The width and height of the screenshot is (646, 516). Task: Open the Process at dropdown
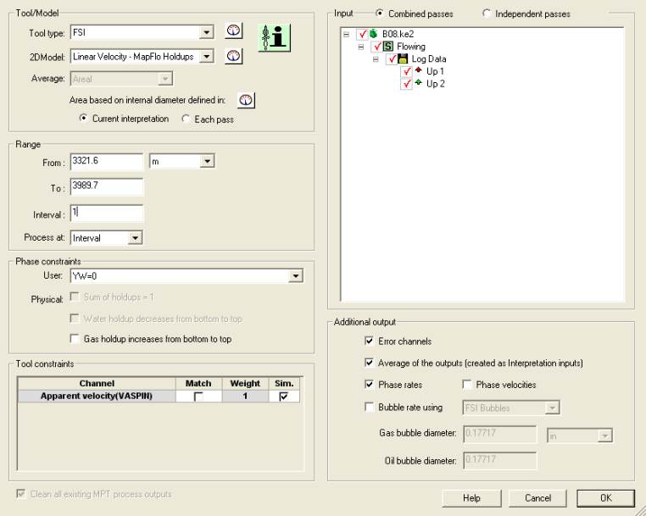pyautogui.click(x=134, y=238)
